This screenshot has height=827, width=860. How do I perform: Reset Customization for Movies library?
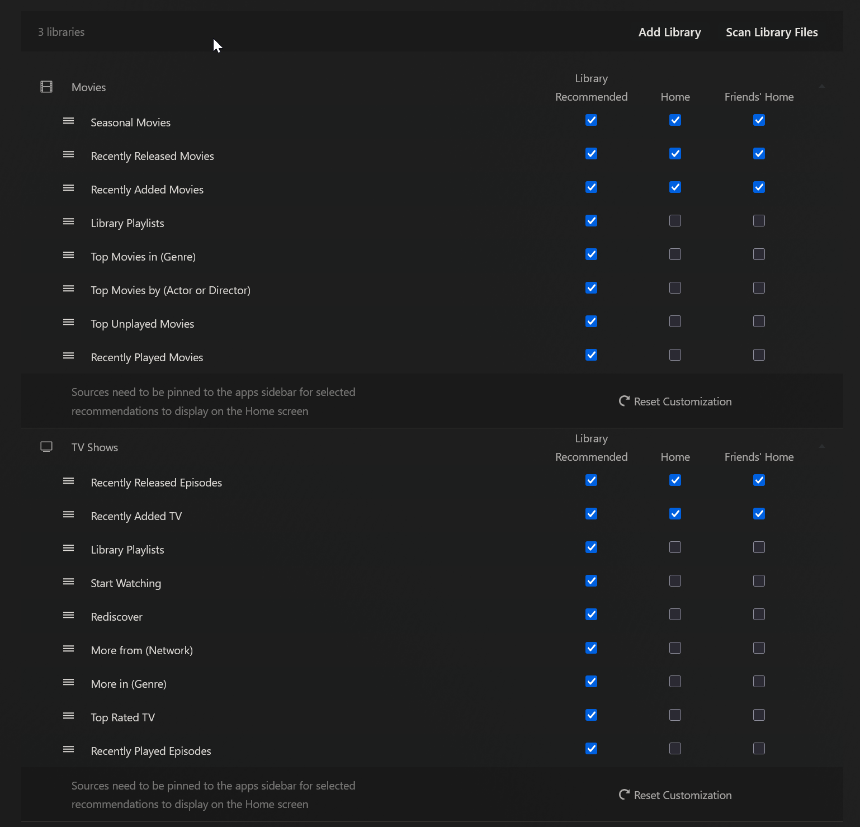675,401
